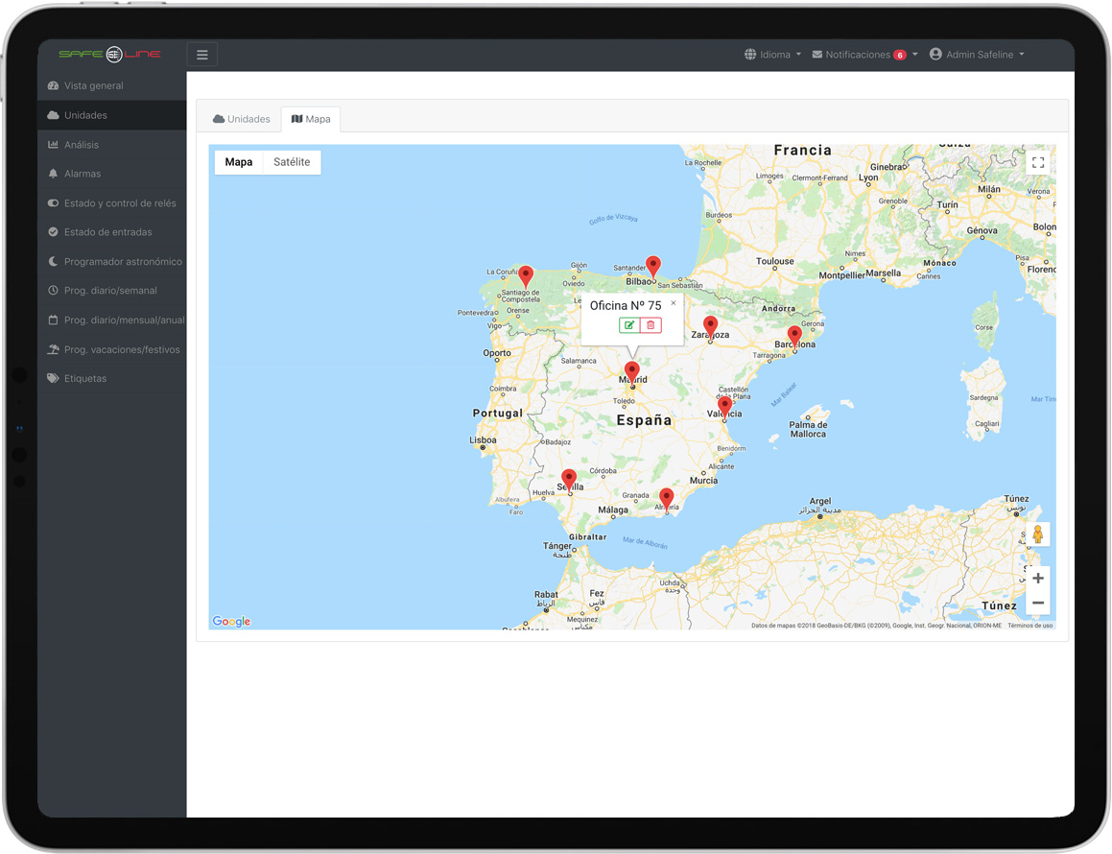
Task: Open Prog. vacaciones/festivos
Action: (112, 349)
